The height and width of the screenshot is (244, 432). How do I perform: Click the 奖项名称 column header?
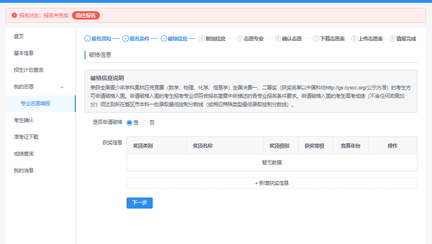(x=203, y=146)
